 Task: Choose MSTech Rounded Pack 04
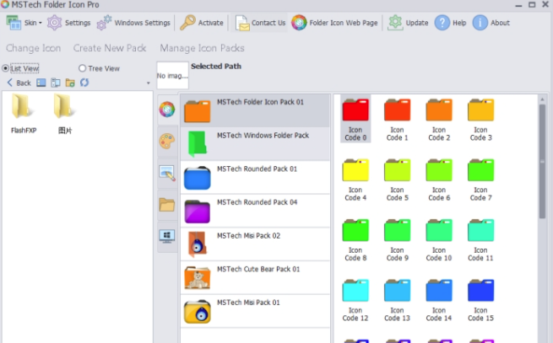tap(255, 211)
